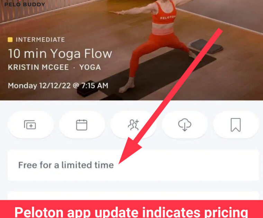Tap the invite friends icon
This screenshot has width=263, height=218.
point(133,125)
